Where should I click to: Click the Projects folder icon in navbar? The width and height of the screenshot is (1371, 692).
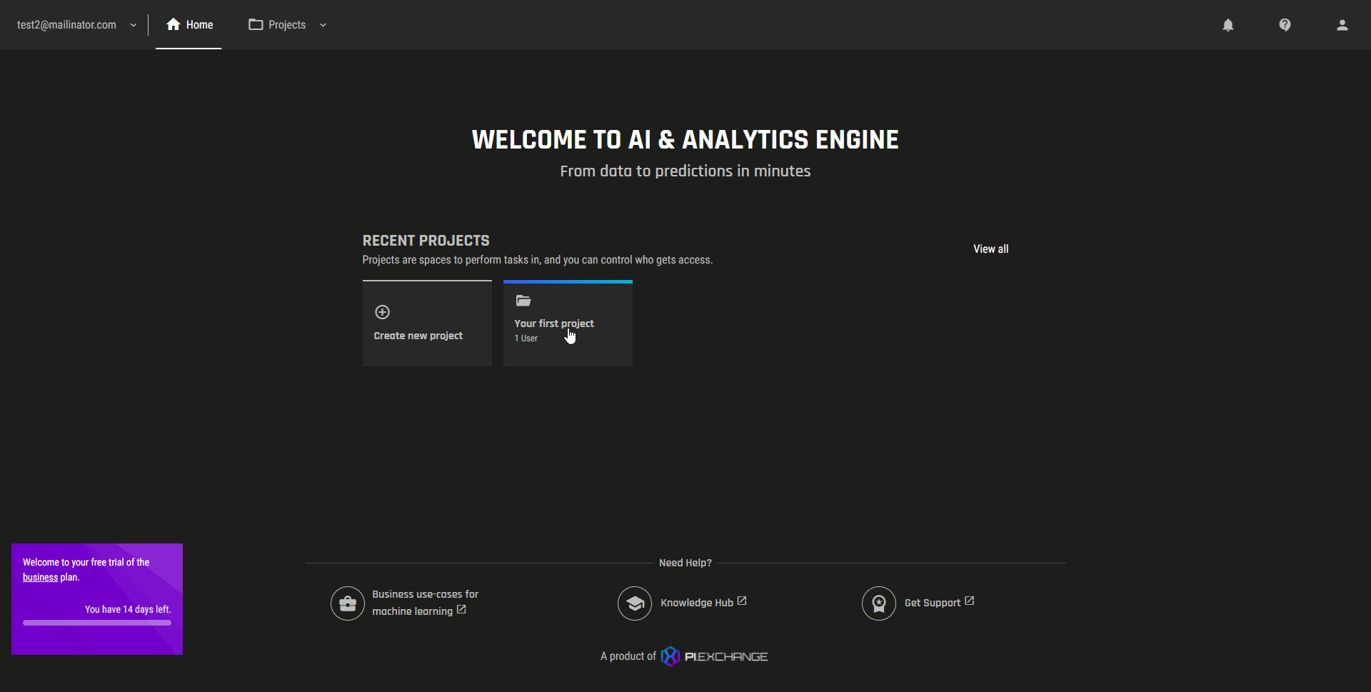point(256,24)
